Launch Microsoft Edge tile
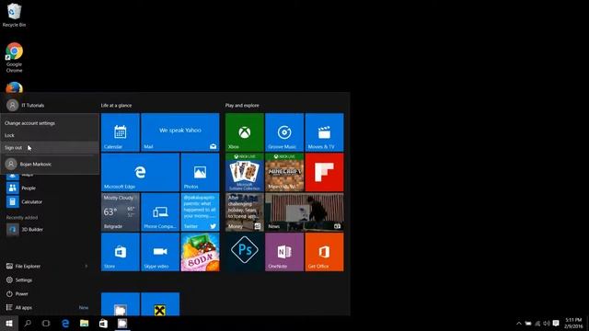The width and height of the screenshot is (589, 331). 140,172
